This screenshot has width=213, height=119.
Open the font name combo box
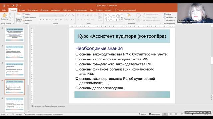[x=48, y=15]
